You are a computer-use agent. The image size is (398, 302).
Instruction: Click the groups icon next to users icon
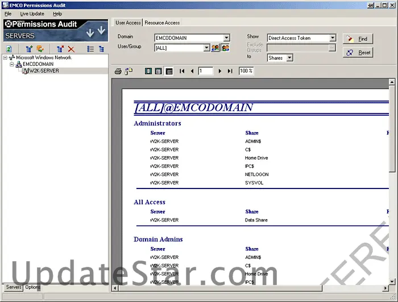coord(225,48)
